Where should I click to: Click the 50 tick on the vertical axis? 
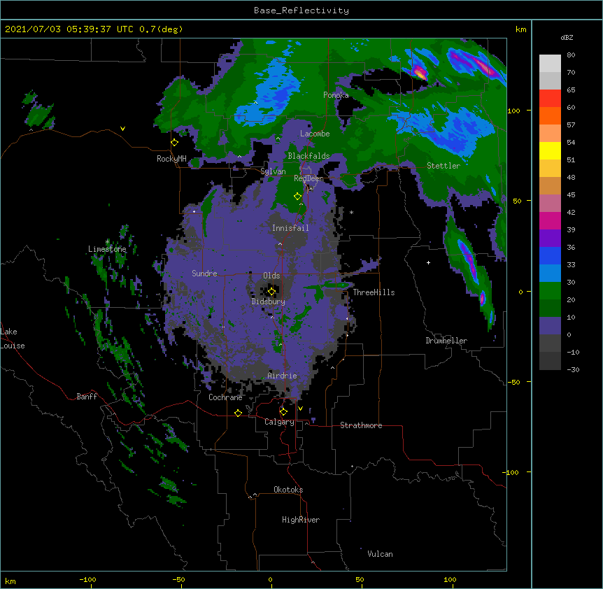[517, 201]
